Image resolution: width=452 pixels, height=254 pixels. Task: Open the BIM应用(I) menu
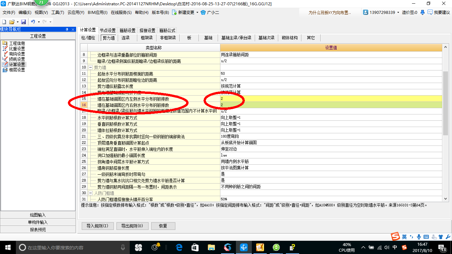click(x=98, y=13)
